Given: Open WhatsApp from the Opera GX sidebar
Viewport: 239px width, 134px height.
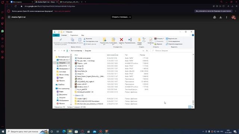Looking at the screenshot, I should pos(3,31).
